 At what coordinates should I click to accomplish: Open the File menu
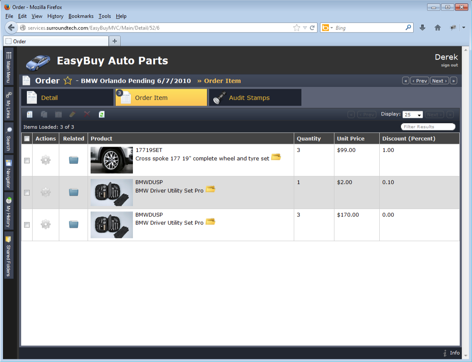[9, 16]
